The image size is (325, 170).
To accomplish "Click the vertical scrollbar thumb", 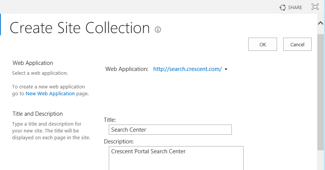I will pyautogui.click(x=321, y=92).
